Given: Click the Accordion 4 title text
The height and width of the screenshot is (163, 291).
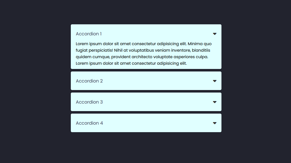Looking at the screenshot, I should [89, 123].
